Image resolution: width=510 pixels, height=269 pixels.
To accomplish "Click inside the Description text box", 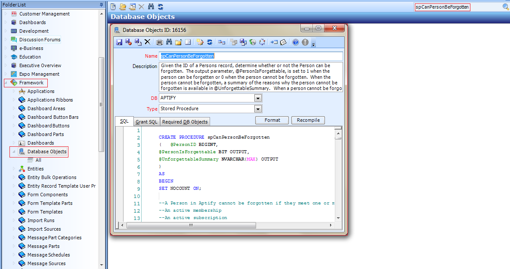I will coord(251,77).
